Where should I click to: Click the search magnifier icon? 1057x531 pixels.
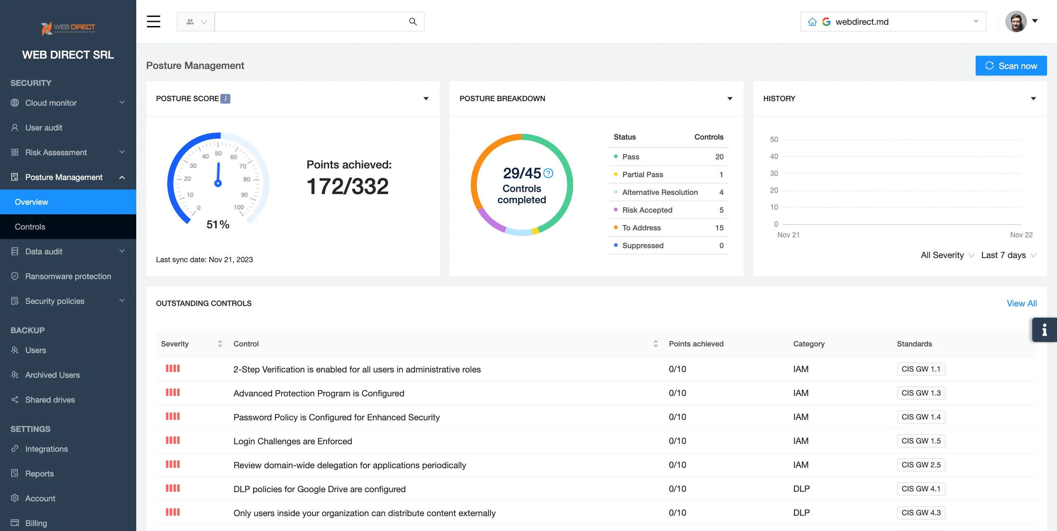412,21
